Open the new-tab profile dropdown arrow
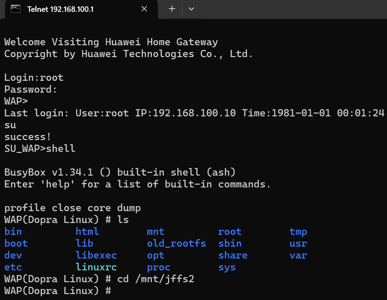387x300 pixels. coord(191,9)
